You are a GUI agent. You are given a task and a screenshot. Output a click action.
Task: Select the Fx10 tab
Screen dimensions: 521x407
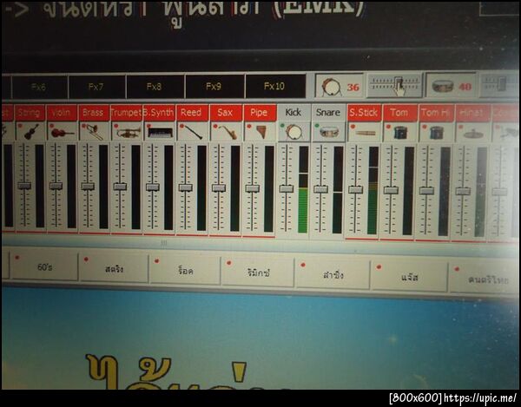coord(274,86)
